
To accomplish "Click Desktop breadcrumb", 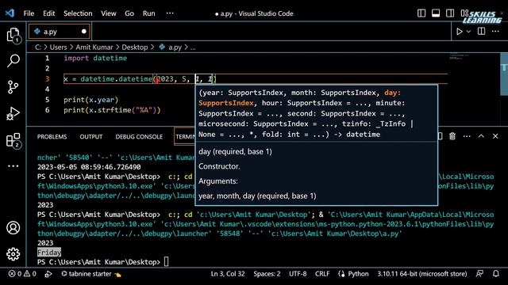I will click(135, 47).
